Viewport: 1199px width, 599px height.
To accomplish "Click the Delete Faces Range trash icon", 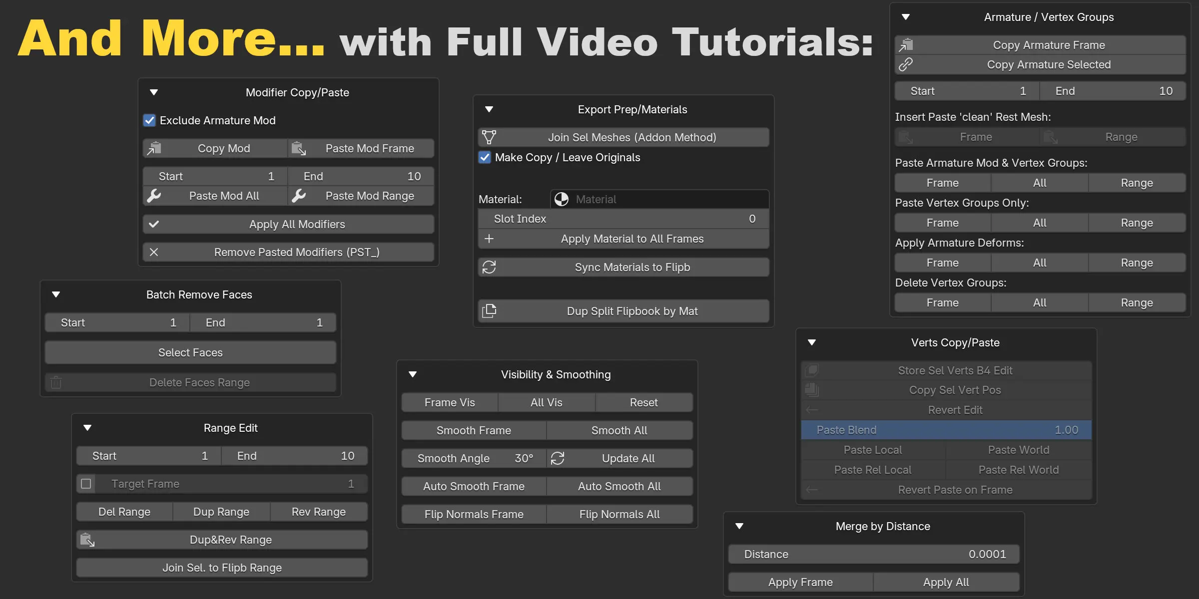I will coord(56,382).
